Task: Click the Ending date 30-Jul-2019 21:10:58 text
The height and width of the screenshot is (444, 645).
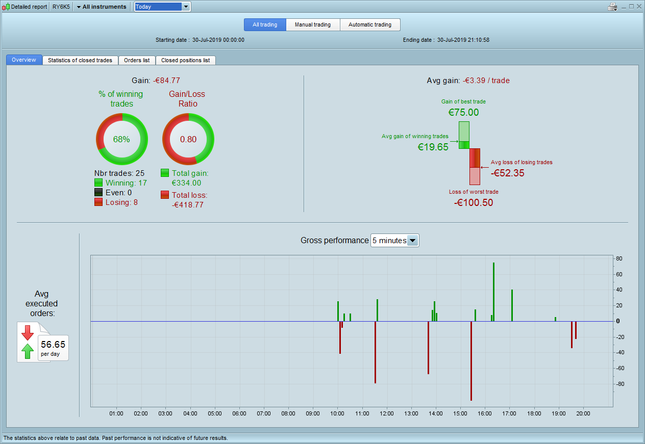Action: pyautogui.click(x=446, y=40)
